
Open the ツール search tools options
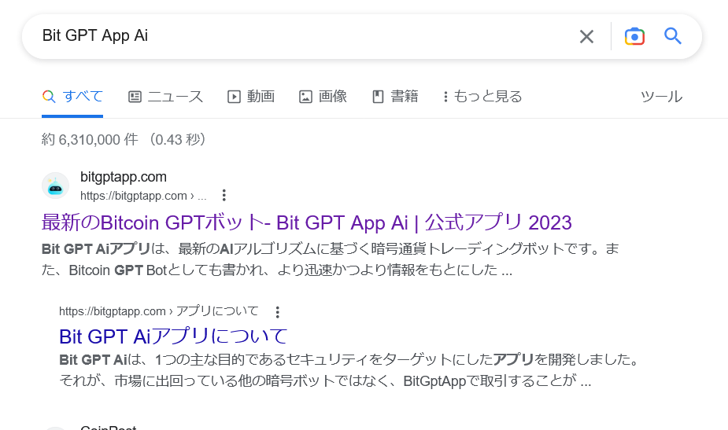pyautogui.click(x=661, y=97)
